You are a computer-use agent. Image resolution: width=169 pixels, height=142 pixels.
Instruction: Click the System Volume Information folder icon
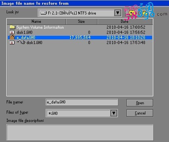click(12, 27)
